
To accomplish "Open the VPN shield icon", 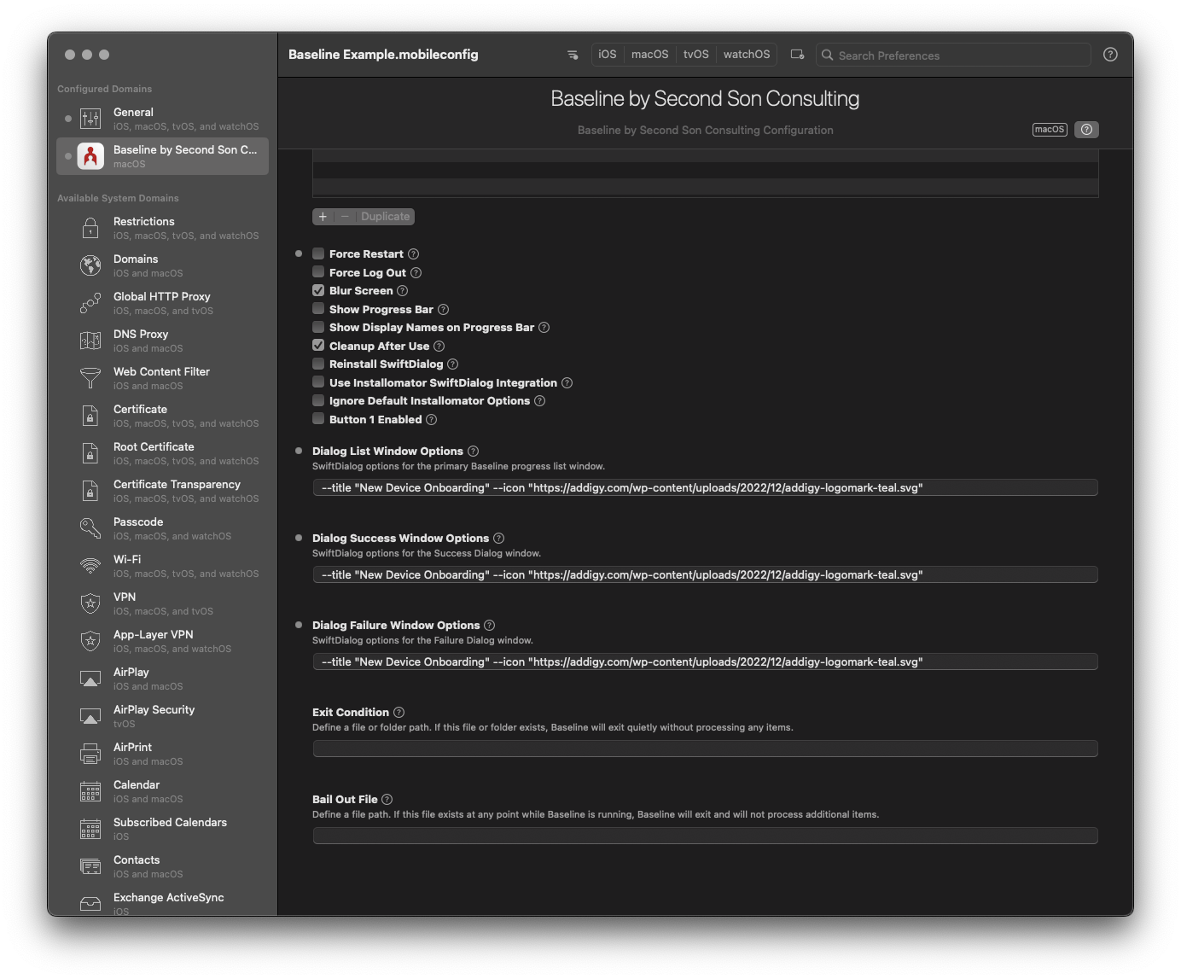I will [x=90, y=603].
